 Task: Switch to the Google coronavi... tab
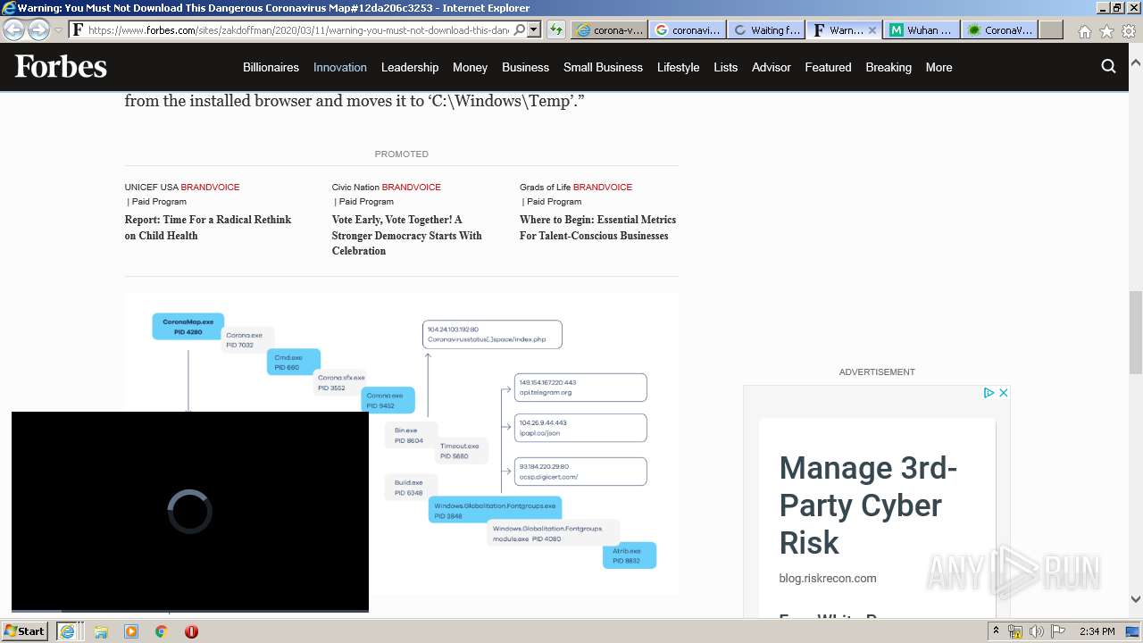[687, 29]
